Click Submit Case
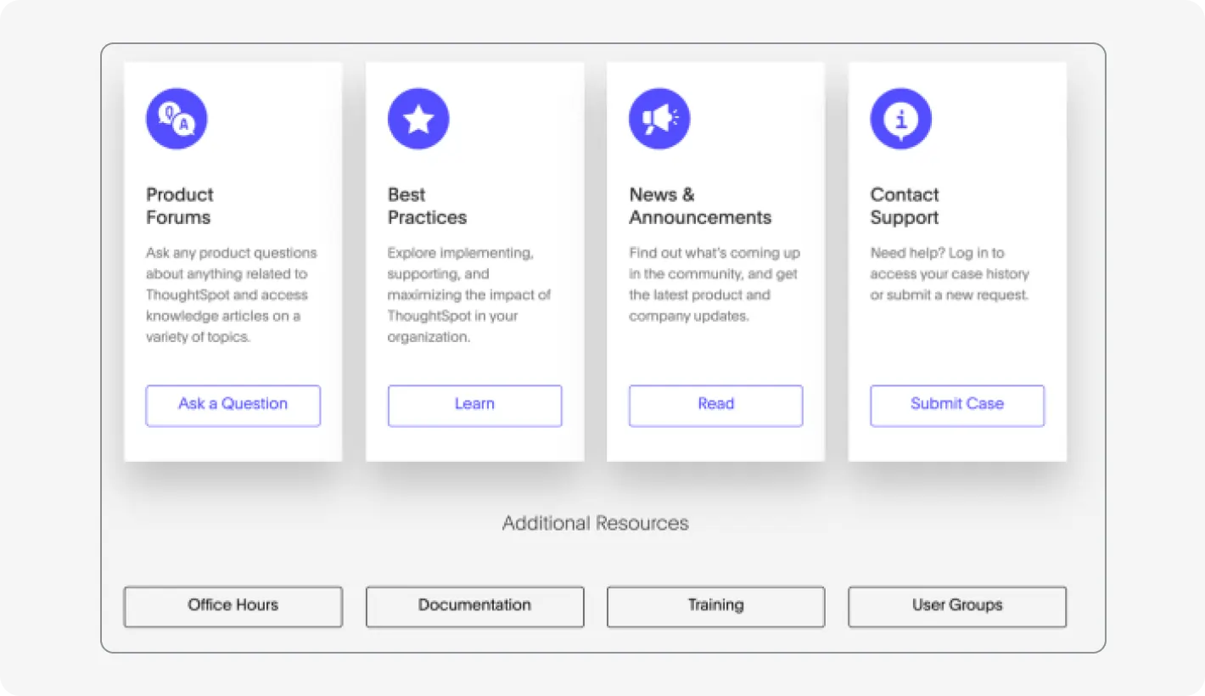1205x696 pixels. tap(956, 405)
